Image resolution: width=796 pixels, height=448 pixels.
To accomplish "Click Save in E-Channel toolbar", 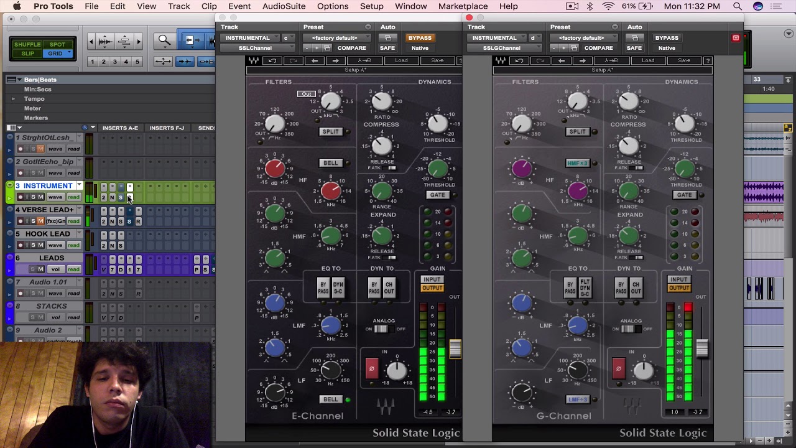I will coord(437,60).
